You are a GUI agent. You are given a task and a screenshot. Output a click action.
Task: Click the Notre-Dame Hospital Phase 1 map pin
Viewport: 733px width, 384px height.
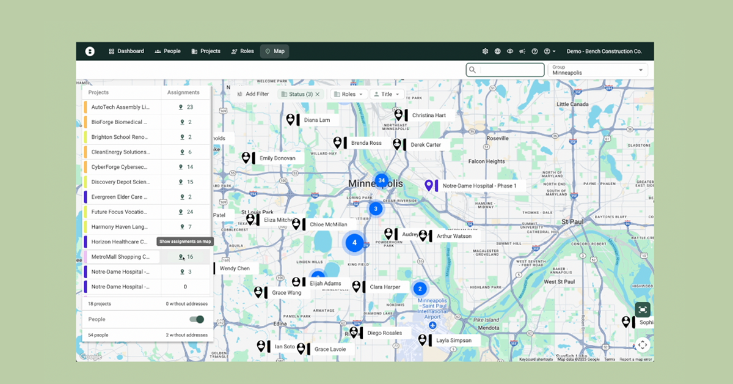429,185
